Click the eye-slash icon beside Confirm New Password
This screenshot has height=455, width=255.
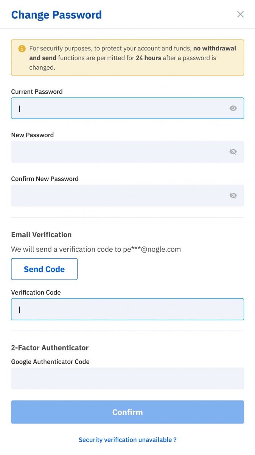(x=233, y=195)
